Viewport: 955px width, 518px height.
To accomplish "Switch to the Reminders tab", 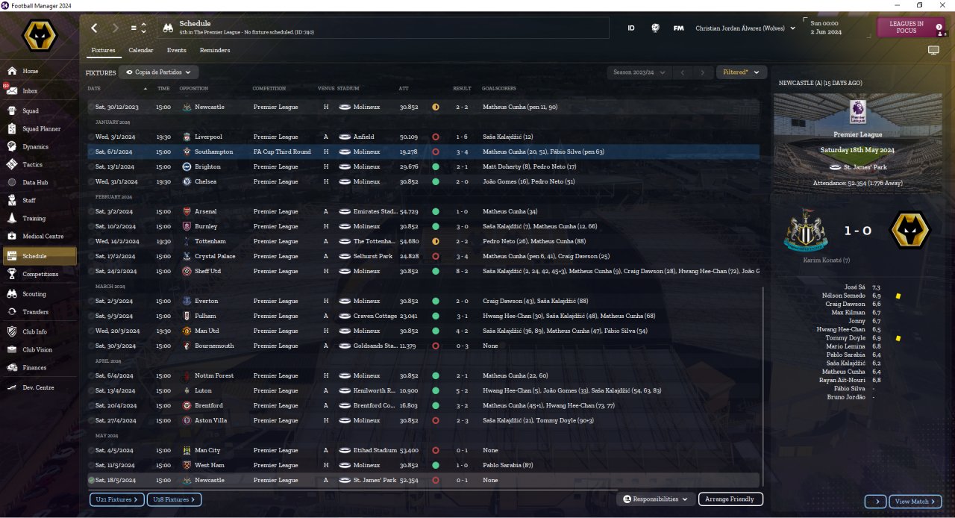I will (215, 50).
